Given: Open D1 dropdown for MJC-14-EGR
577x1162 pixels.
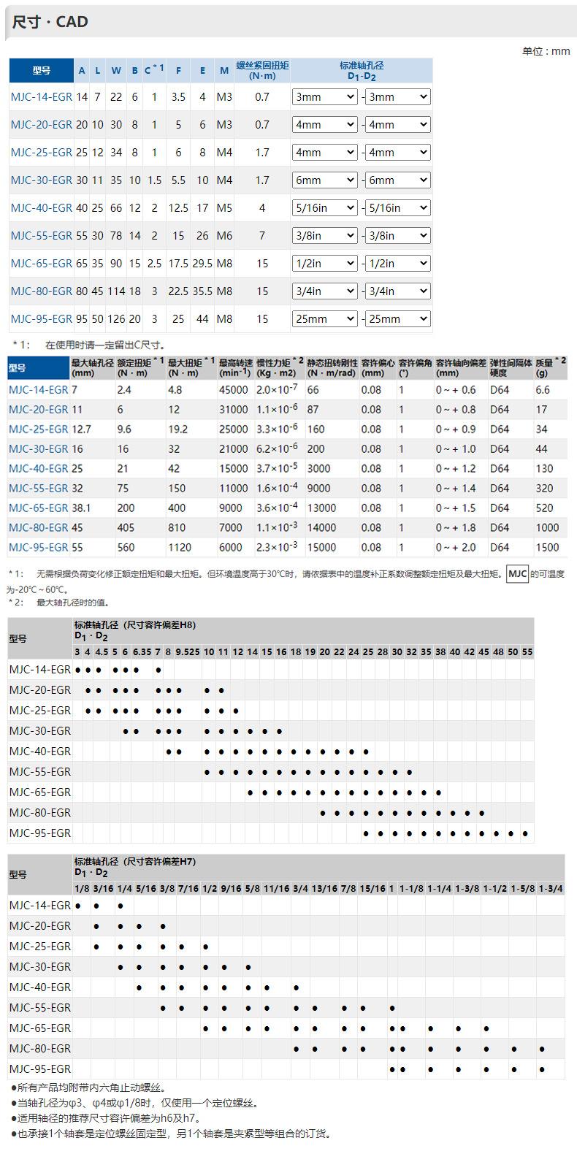Looking at the screenshot, I should [x=324, y=96].
